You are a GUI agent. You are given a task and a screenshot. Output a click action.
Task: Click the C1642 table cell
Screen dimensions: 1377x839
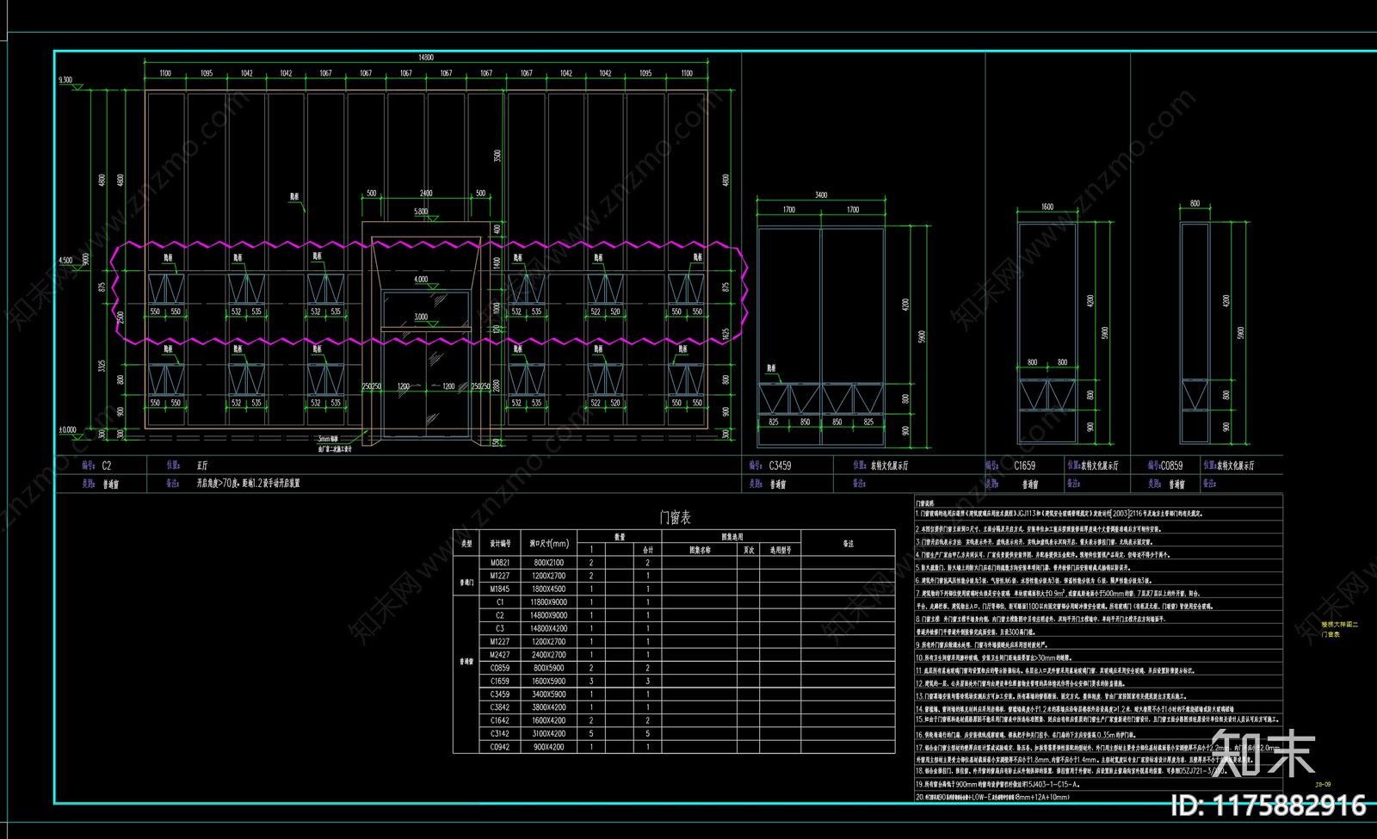(x=500, y=721)
